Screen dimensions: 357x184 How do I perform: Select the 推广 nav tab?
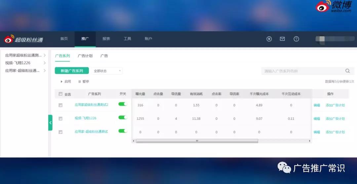click(x=85, y=39)
